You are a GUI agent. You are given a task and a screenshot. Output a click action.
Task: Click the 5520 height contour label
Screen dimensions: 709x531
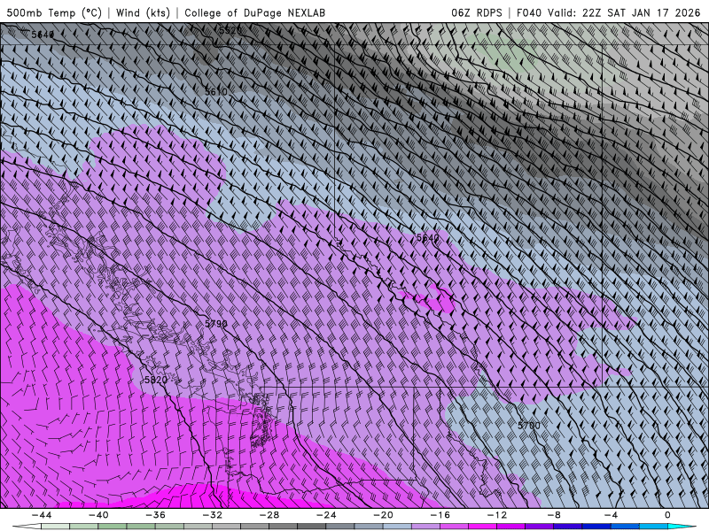[230, 30]
